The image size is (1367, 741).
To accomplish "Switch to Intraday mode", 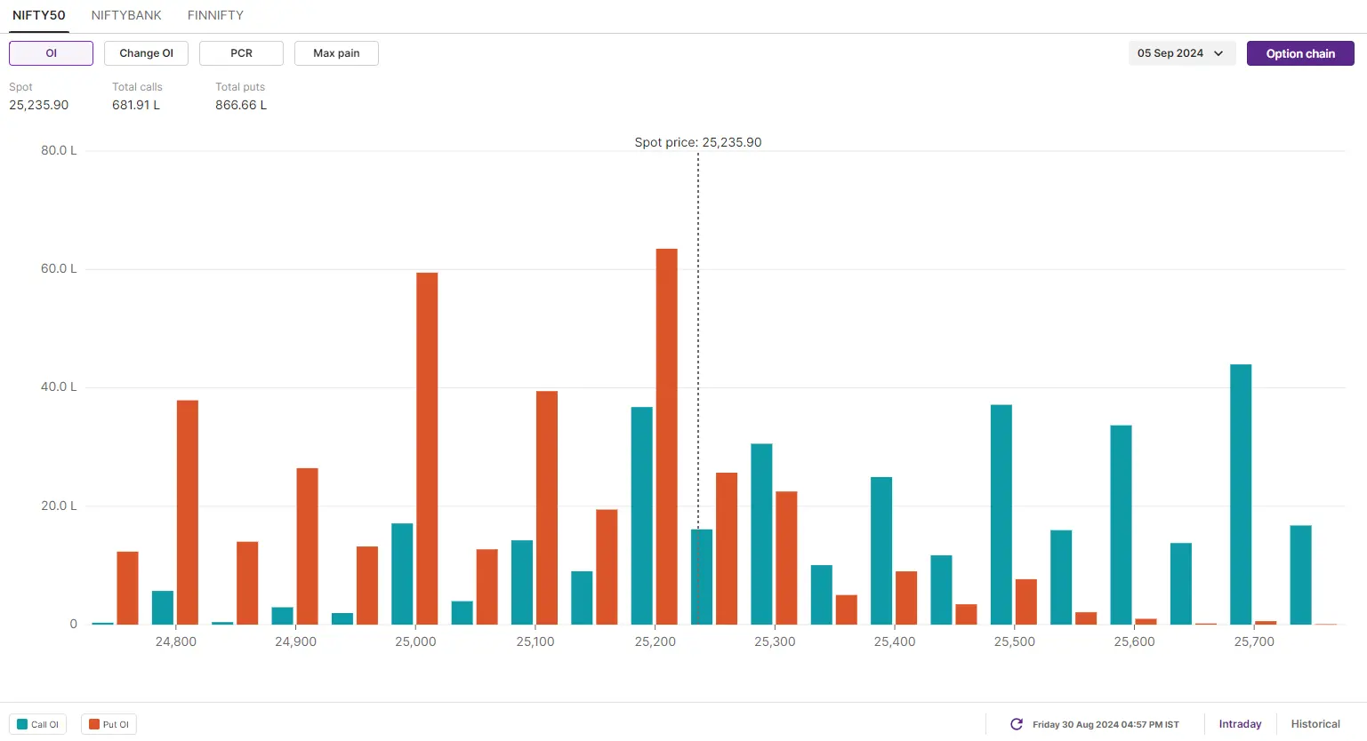I will [x=1240, y=724].
